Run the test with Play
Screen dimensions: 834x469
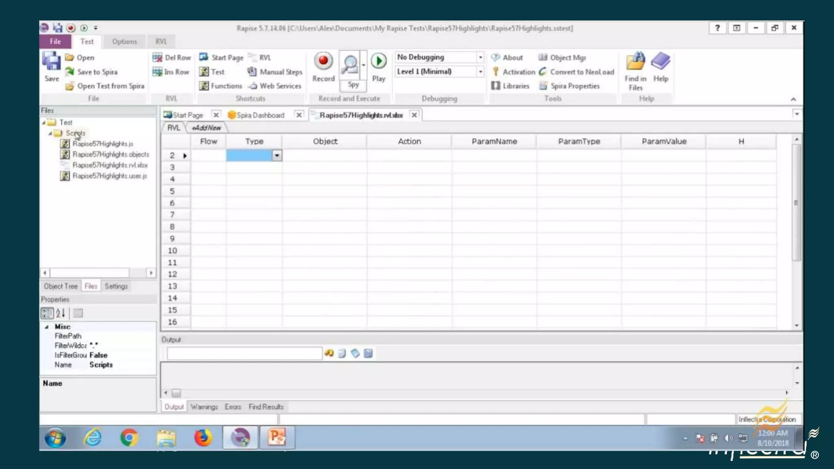(x=379, y=67)
